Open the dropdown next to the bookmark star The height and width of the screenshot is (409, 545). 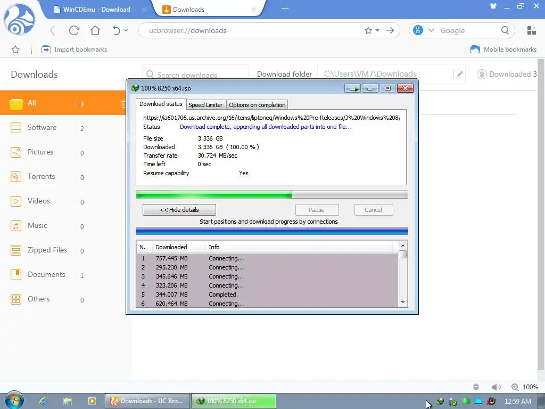click(x=377, y=30)
